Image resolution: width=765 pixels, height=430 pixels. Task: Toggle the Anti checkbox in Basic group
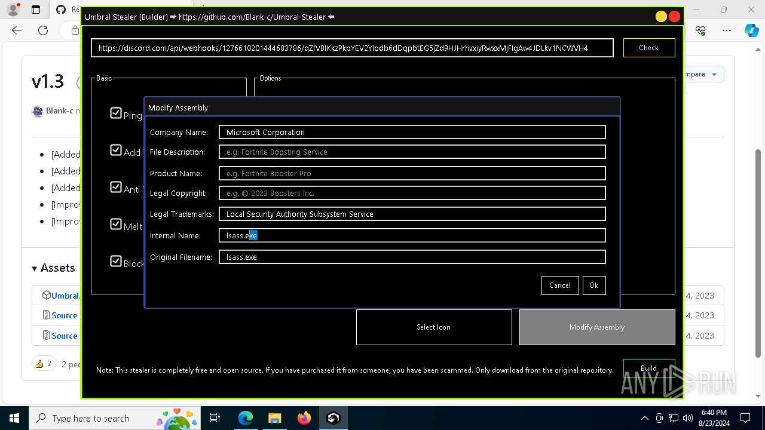116,187
